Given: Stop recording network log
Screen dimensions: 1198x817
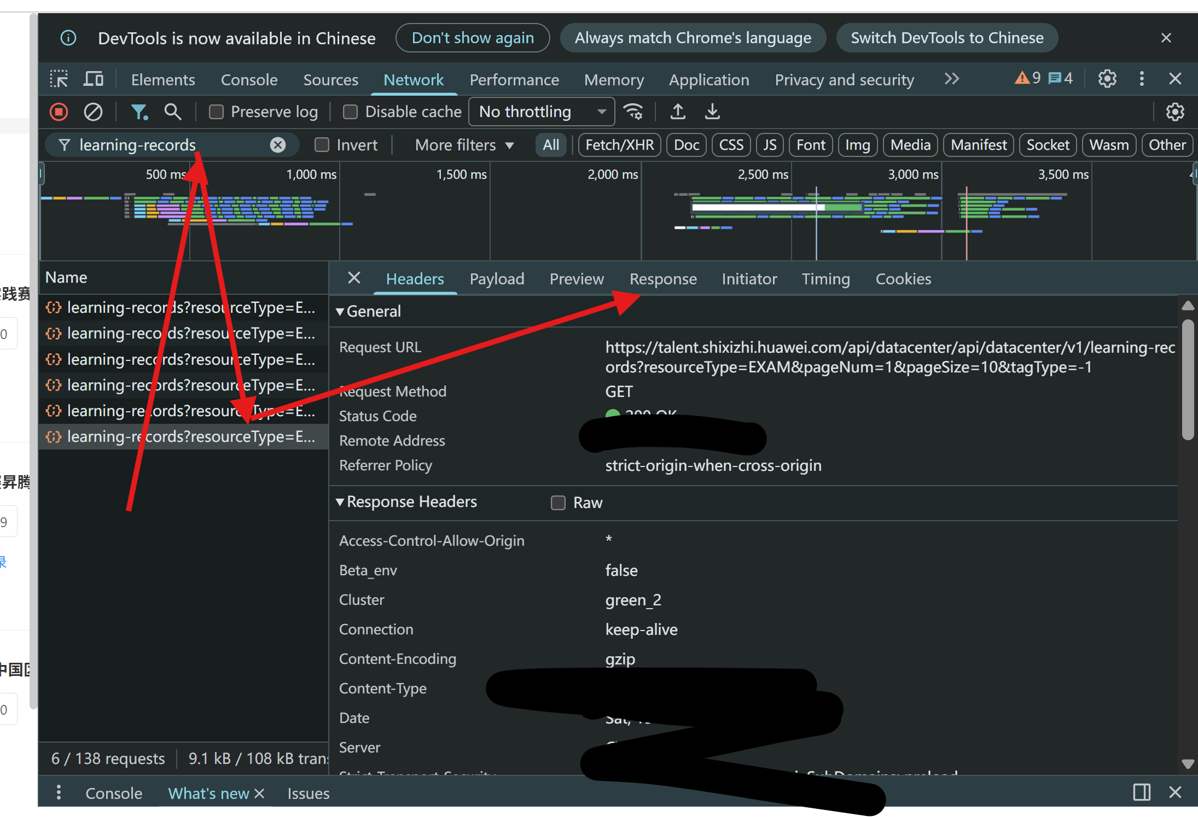Looking at the screenshot, I should coord(59,112).
